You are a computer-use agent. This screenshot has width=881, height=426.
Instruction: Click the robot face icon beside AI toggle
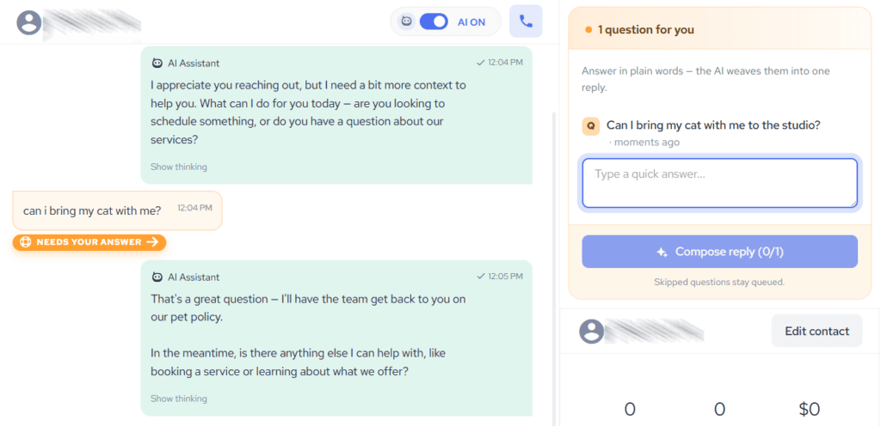coord(407,21)
